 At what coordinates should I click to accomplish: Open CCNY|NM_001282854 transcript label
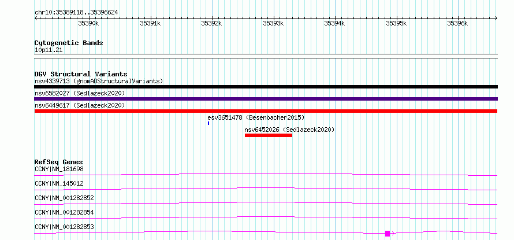pos(64,212)
